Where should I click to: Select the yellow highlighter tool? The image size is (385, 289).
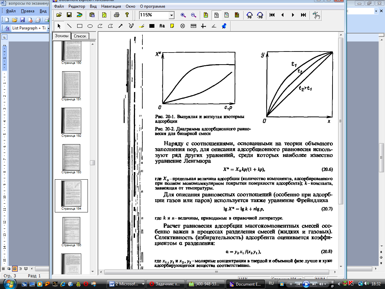click(x=141, y=26)
